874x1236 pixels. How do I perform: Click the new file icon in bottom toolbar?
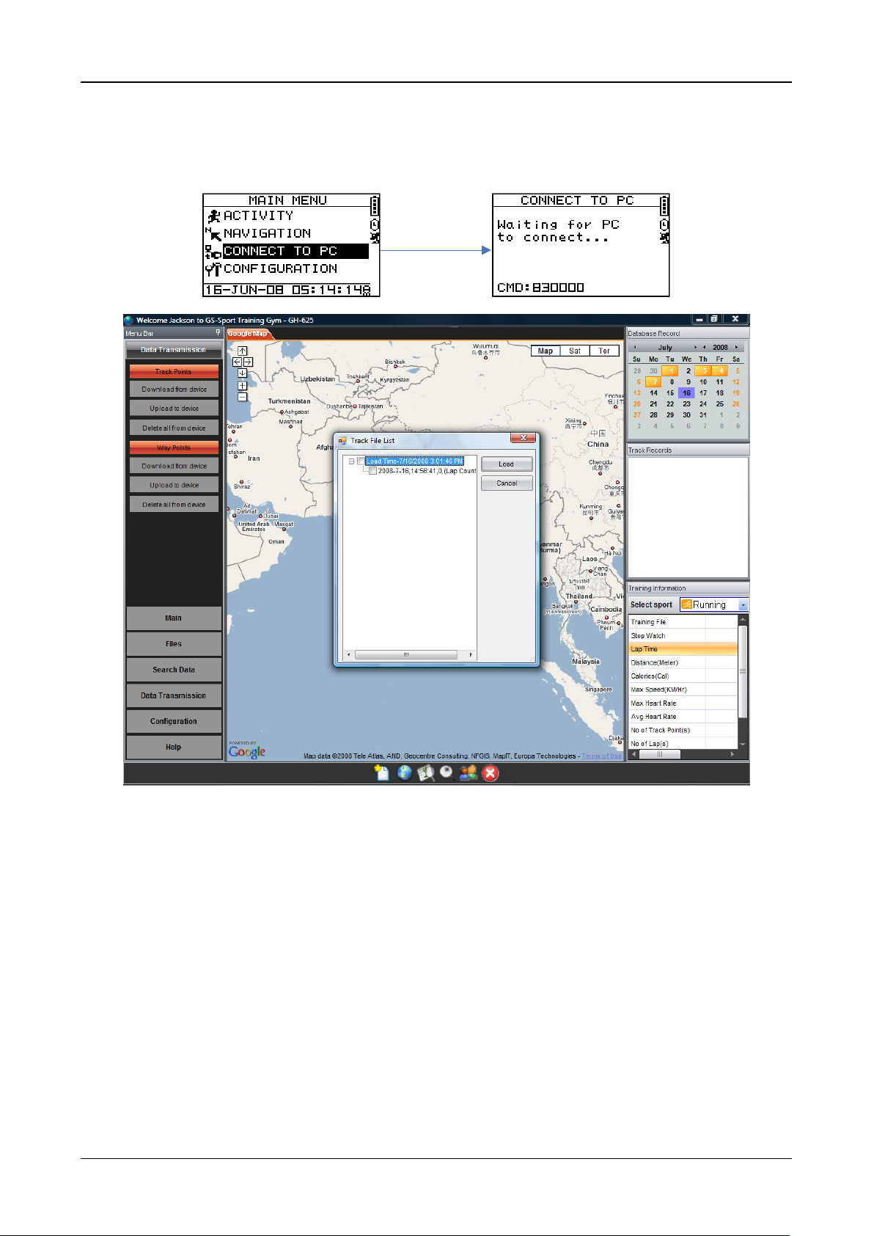(381, 772)
